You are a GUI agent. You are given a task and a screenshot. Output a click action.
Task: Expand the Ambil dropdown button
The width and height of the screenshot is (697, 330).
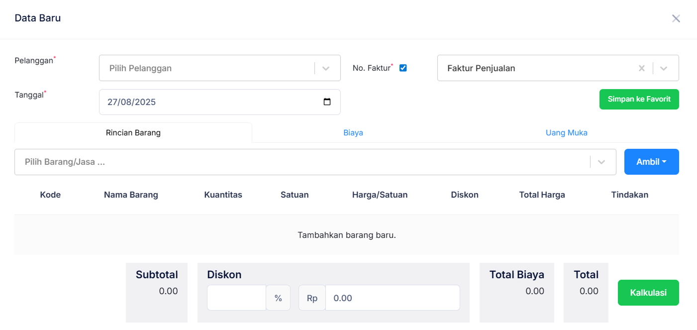(x=651, y=162)
